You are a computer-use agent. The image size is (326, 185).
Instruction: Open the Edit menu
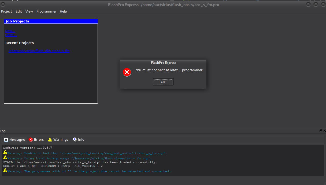[x=19, y=11]
